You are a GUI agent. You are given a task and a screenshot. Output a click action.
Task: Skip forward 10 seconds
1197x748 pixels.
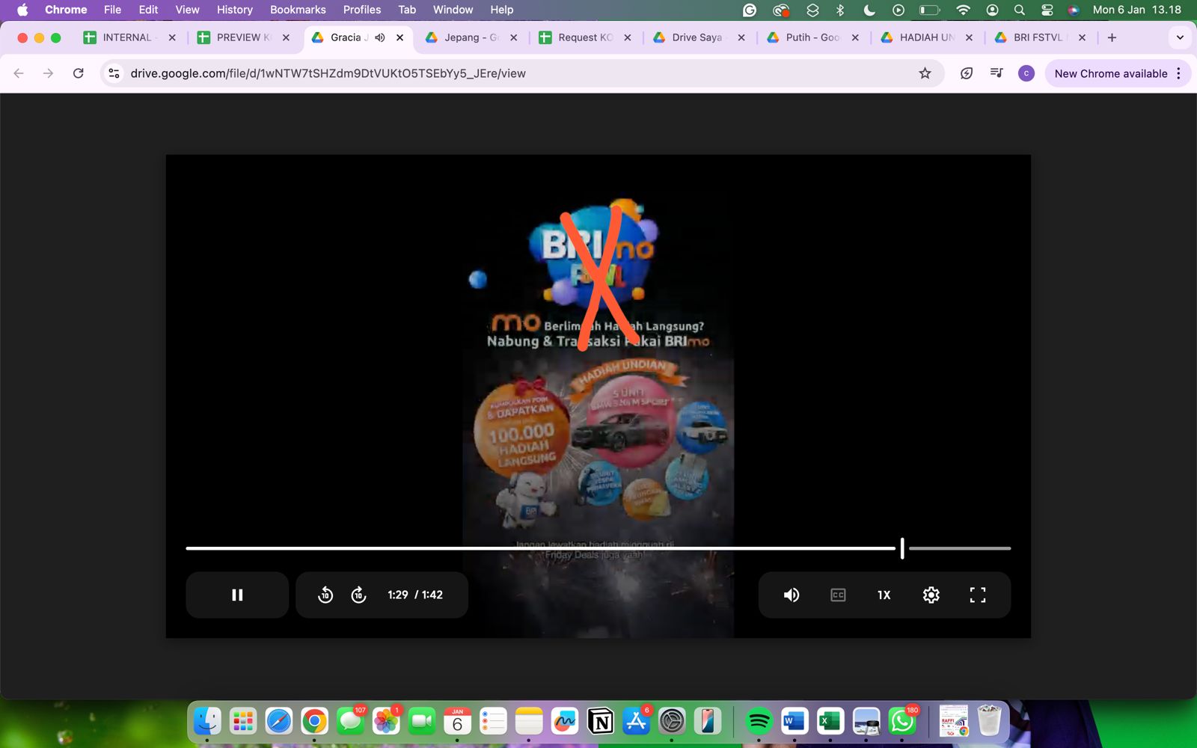pos(359,595)
